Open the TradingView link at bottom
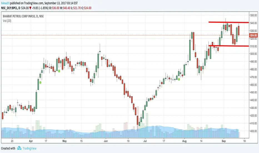 click(29, 148)
